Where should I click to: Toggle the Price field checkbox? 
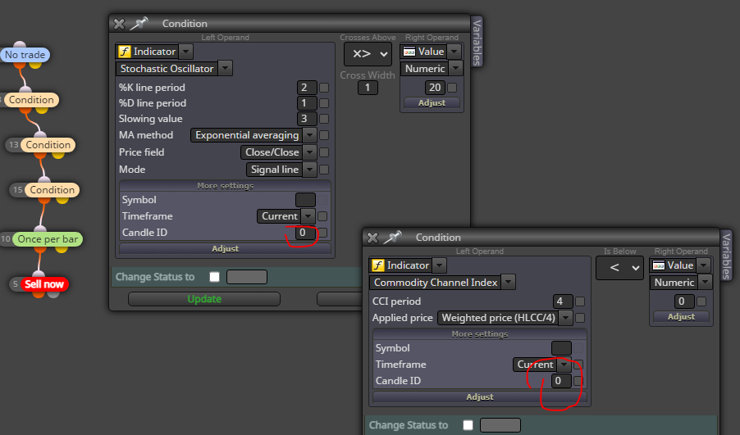324,152
